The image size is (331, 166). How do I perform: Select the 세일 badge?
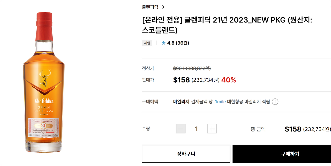pos(147,43)
